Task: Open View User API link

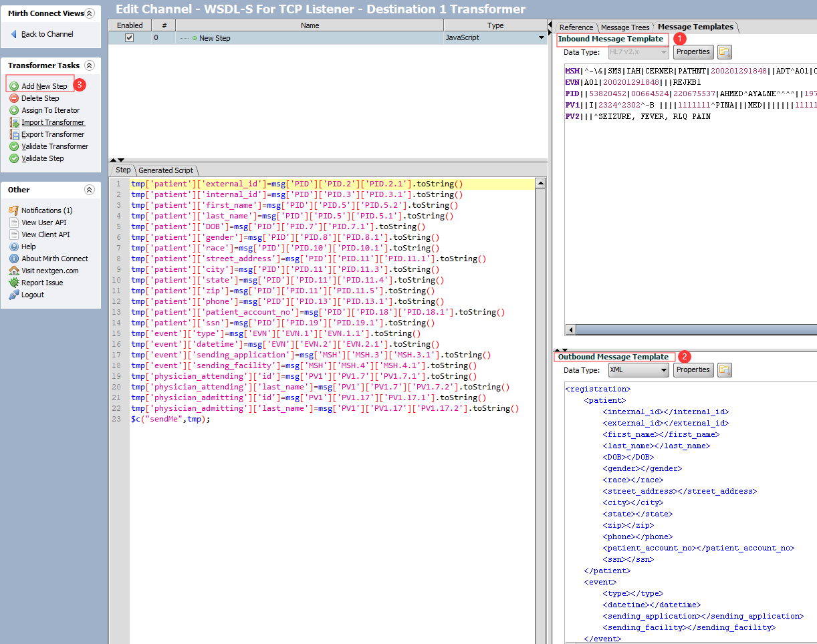Action: click(x=44, y=222)
